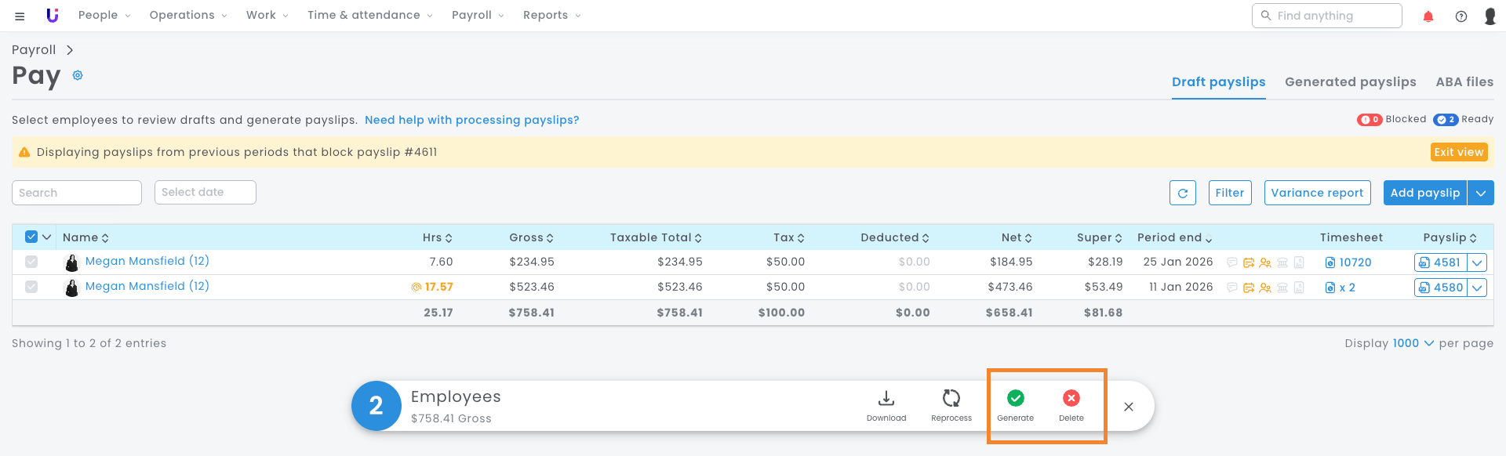Click the payslip Search input field
The image size is (1506, 456).
click(x=76, y=193)
